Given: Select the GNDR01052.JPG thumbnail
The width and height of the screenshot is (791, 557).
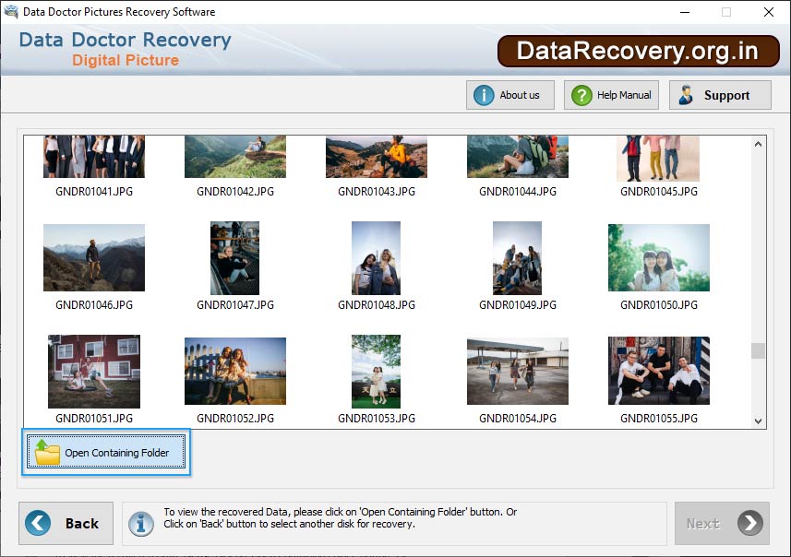Looking at the screenshot, I should point(235,371).
